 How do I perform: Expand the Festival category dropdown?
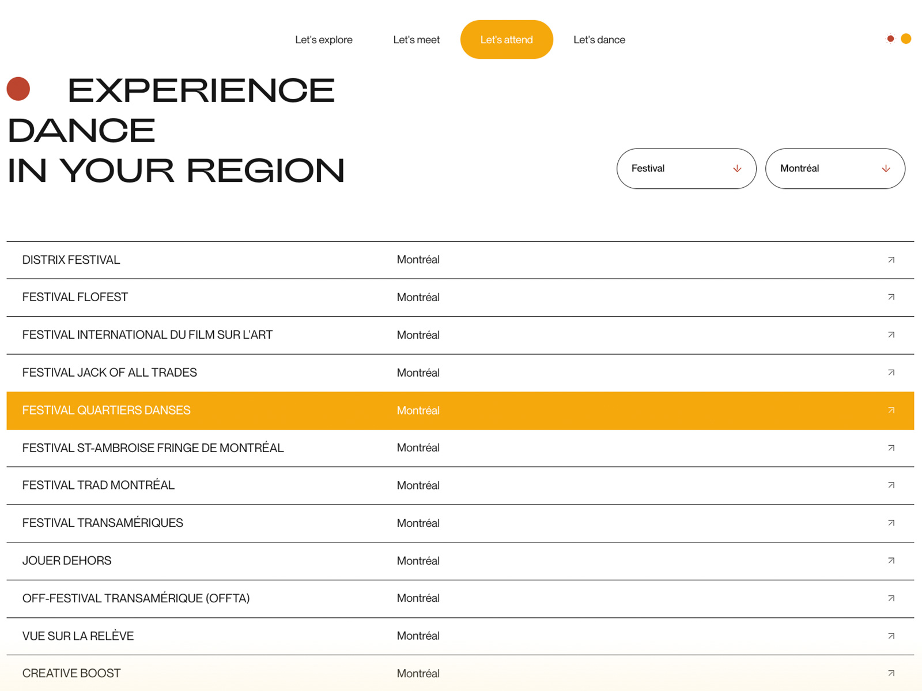tap(686, 169)
